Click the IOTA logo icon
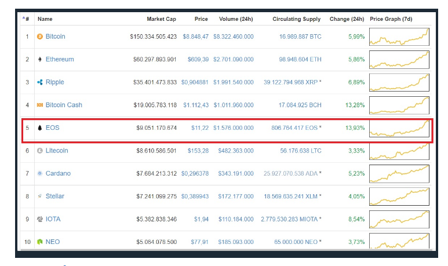The image size is (448, 266). pos(40,219)
